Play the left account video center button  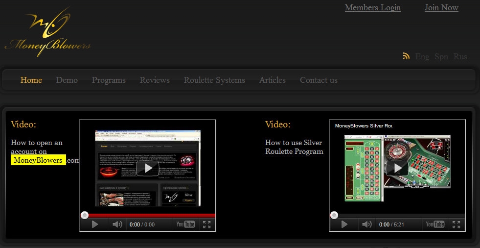[x=147, y=168]
